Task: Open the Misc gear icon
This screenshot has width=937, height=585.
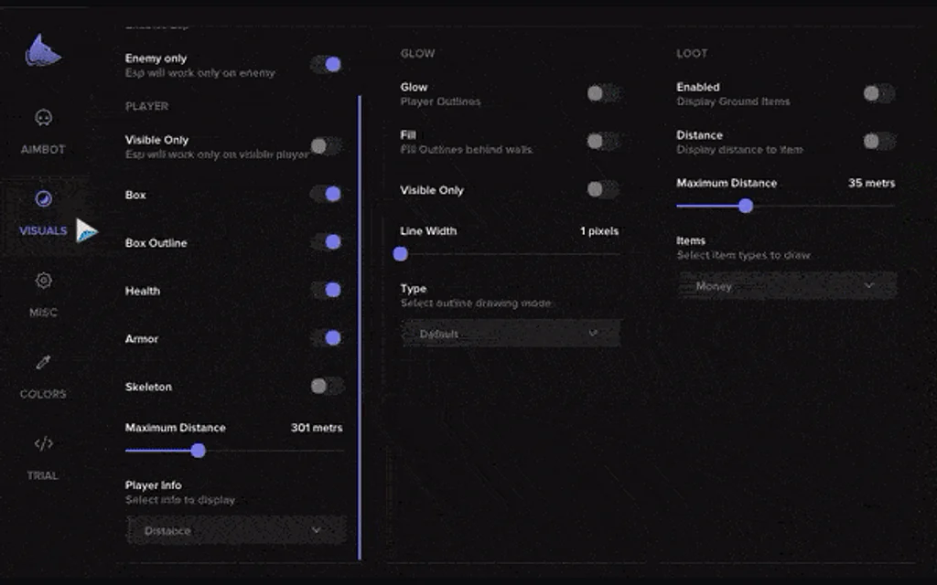Action: tap(43, 280)
